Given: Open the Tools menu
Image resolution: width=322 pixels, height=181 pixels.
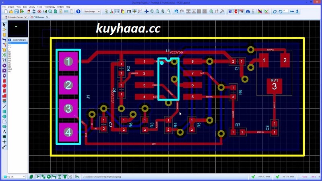Looking at the screenshot, I should [39, 7].
